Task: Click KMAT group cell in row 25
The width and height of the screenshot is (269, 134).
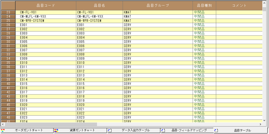Action: click(x=158, y=21)
